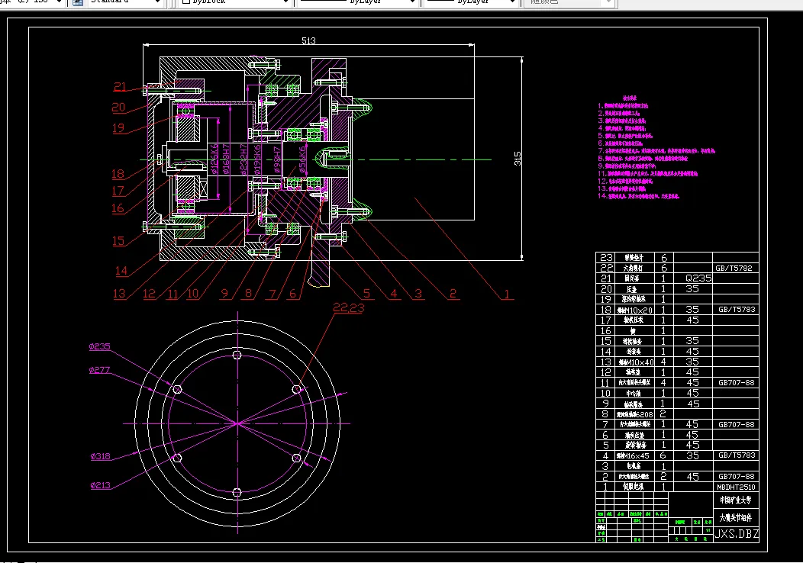This screenshot has width=803, height=563.
Task: Click the 6208 bearing name in row 8
Action: point(635,414)
